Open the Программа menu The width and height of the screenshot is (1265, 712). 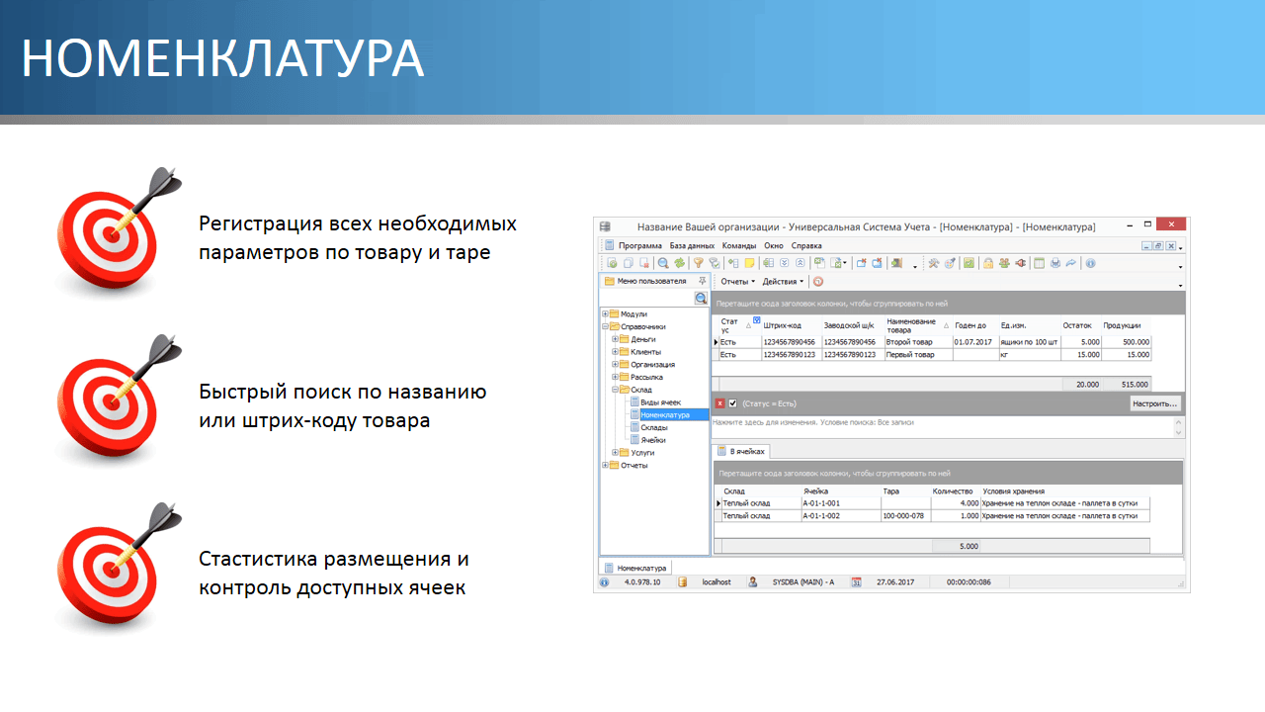[x=640, y=245]
